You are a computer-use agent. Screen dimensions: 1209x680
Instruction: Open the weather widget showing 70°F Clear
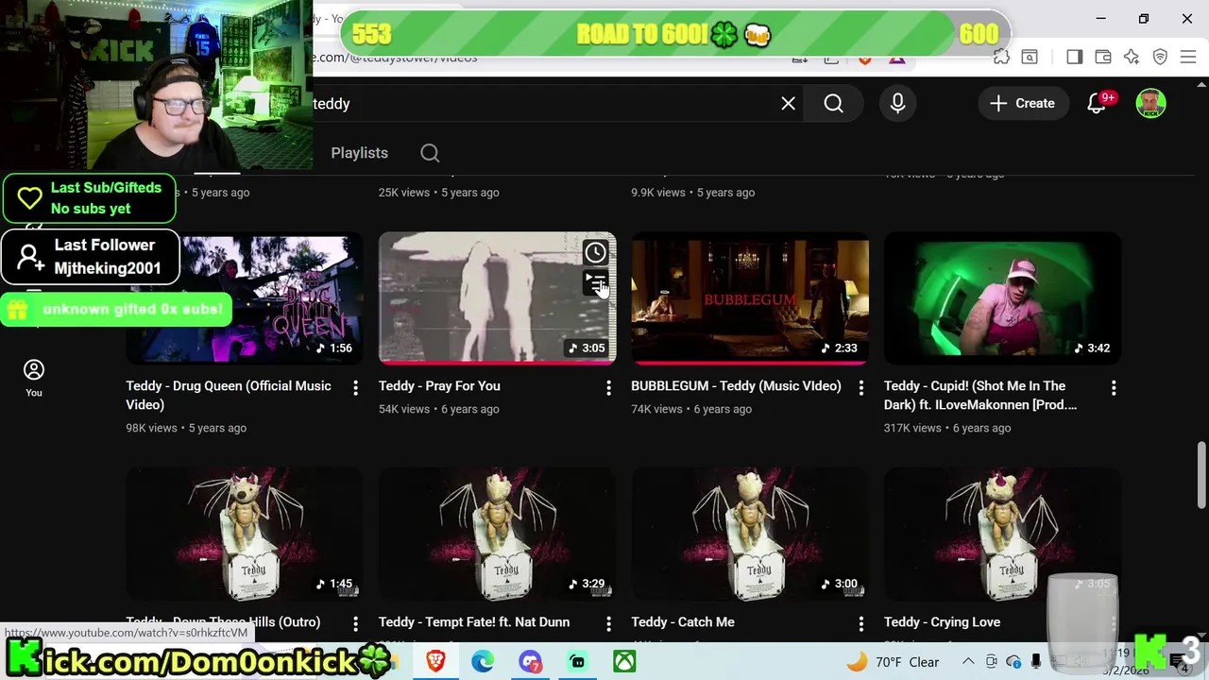tap(893, 662)
